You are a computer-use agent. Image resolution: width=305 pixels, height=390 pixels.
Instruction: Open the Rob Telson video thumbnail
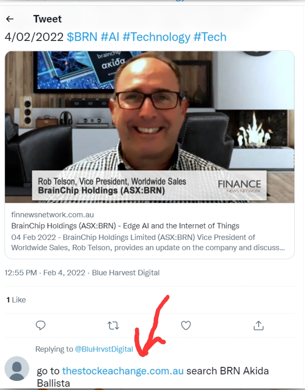(x=150, y=127)
